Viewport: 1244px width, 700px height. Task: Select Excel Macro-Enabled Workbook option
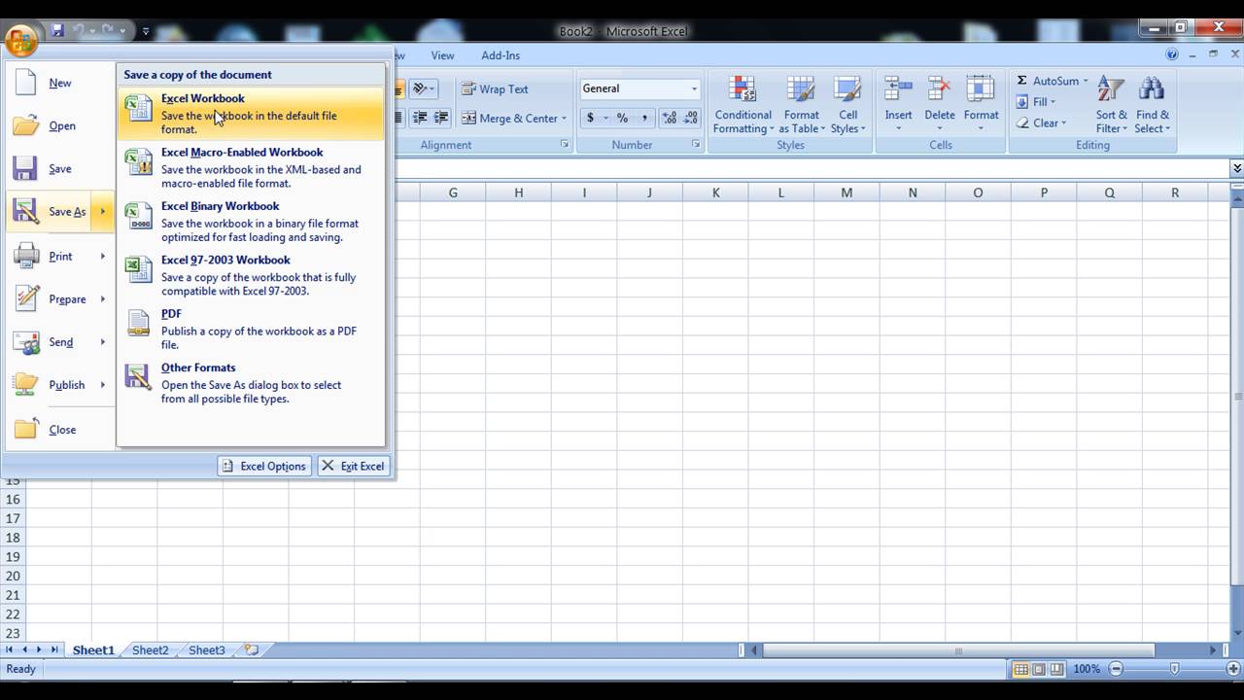[x=251, y=167]
